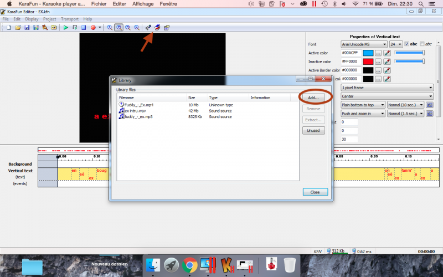
Task: Click the blue Active color swatch
Action: tap(368, 53)
